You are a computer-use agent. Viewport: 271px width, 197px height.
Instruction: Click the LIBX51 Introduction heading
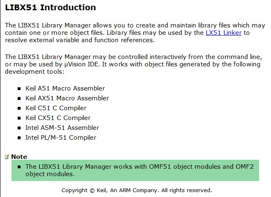coord(50,7)
